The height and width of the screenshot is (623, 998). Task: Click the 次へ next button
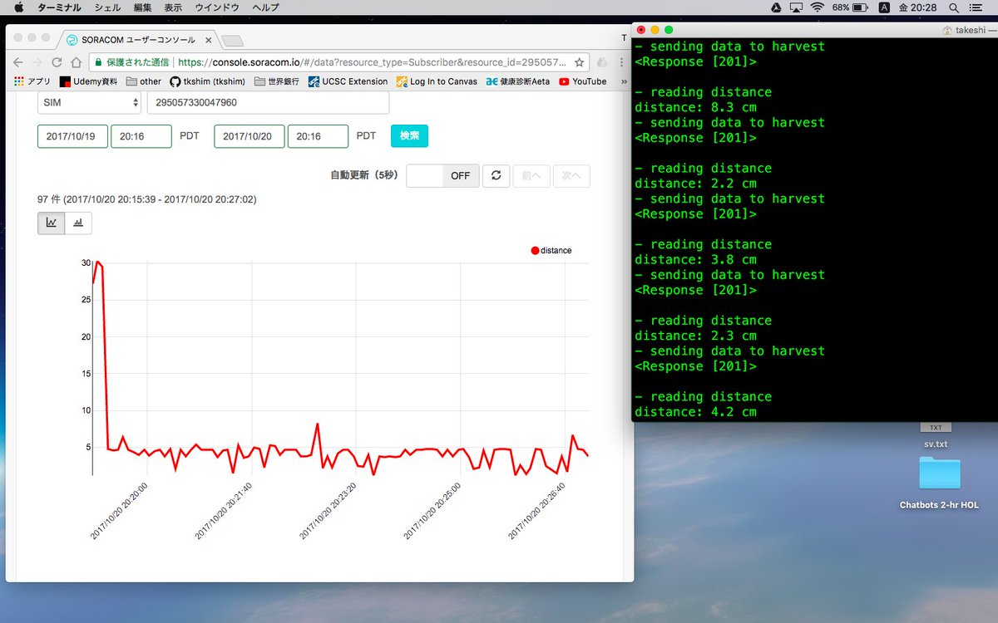(x=571, y=175)
